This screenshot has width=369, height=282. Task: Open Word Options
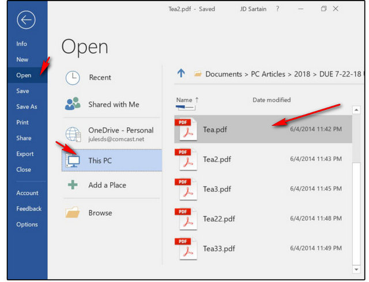[x=27, y=224]
